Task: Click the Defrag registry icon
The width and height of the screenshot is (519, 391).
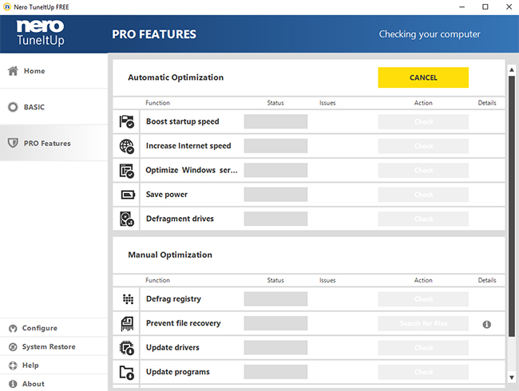Action: [x=127, y=299]
